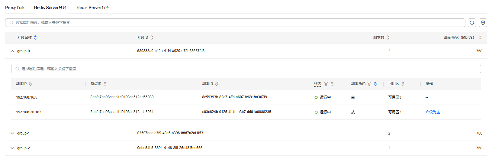Sort by 副本IP column arrows

[30, 84]
